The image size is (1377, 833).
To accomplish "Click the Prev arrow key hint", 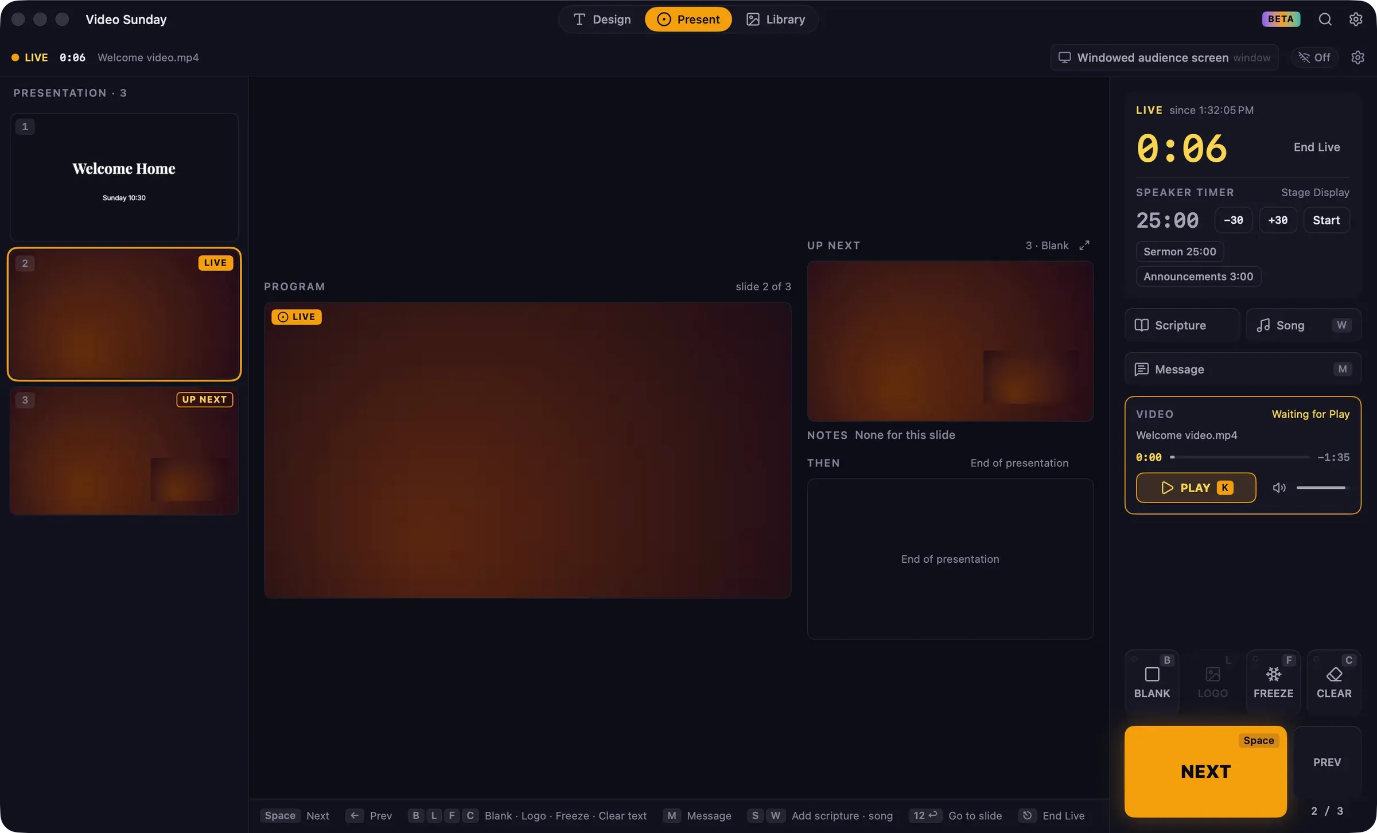I will (369, 816).
